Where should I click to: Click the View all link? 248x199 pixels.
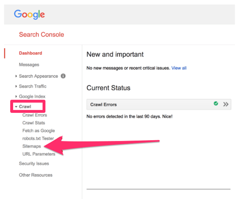tap(179, 68)
